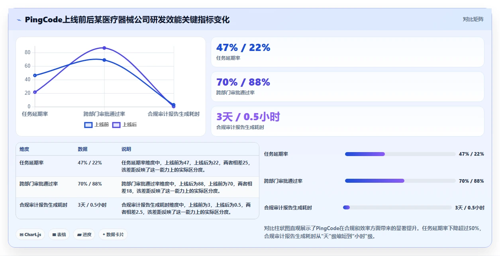Click the 上线后 data point at 任务延期率
The height and width of the screenshot is (256, 500).
point(35,92)
